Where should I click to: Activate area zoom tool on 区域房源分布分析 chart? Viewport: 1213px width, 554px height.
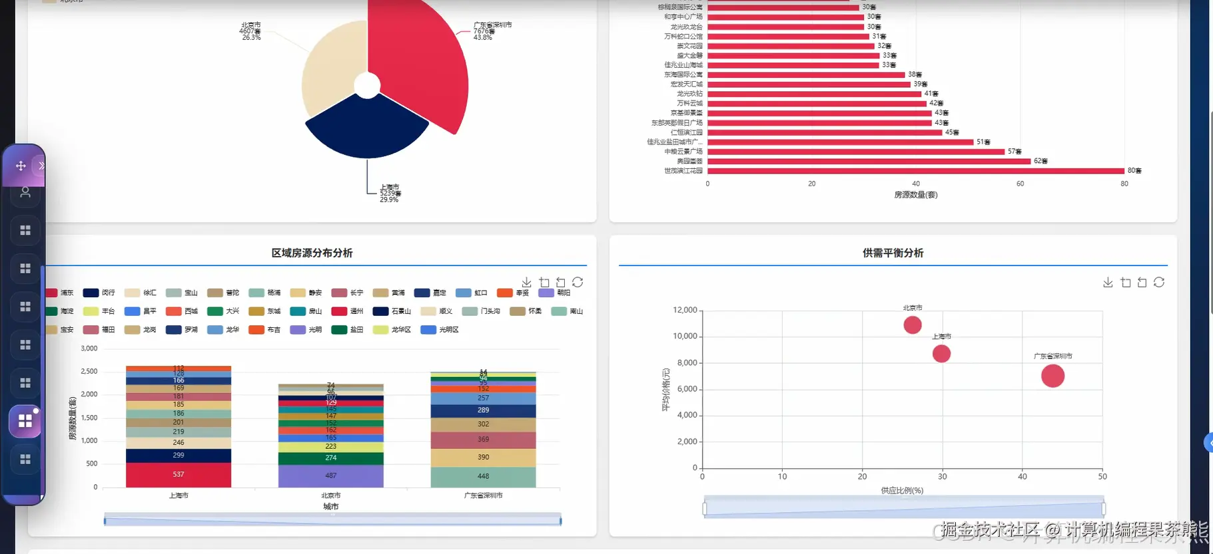544,283
